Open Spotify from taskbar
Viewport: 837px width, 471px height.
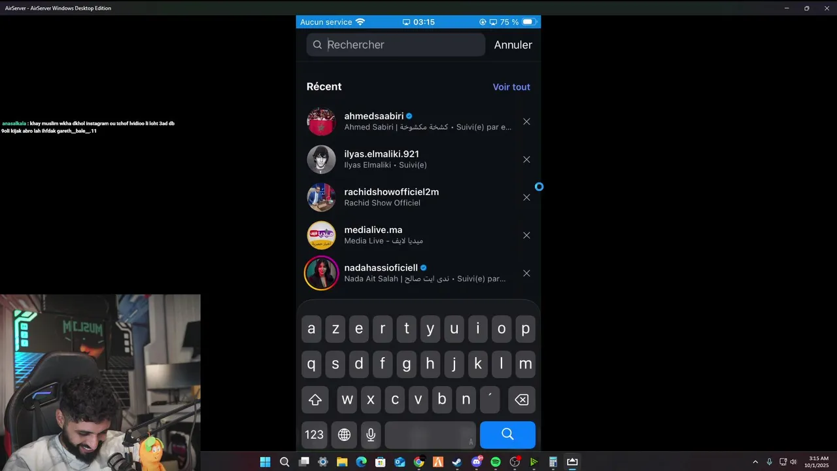click(x=495, y=462)
